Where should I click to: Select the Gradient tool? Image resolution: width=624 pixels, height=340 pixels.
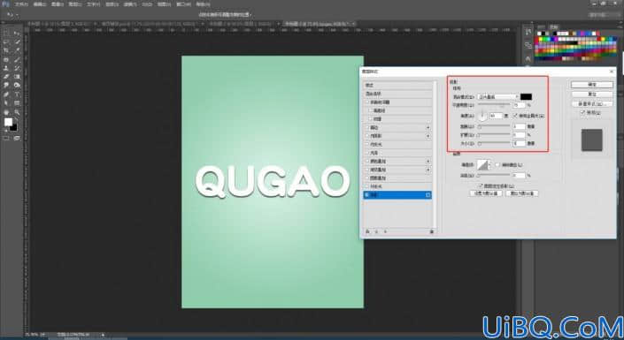[17, 77]
